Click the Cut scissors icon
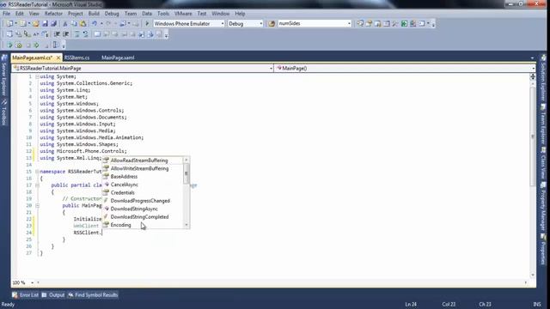This screenshot has width=550, height=309. tap(65, 23)
